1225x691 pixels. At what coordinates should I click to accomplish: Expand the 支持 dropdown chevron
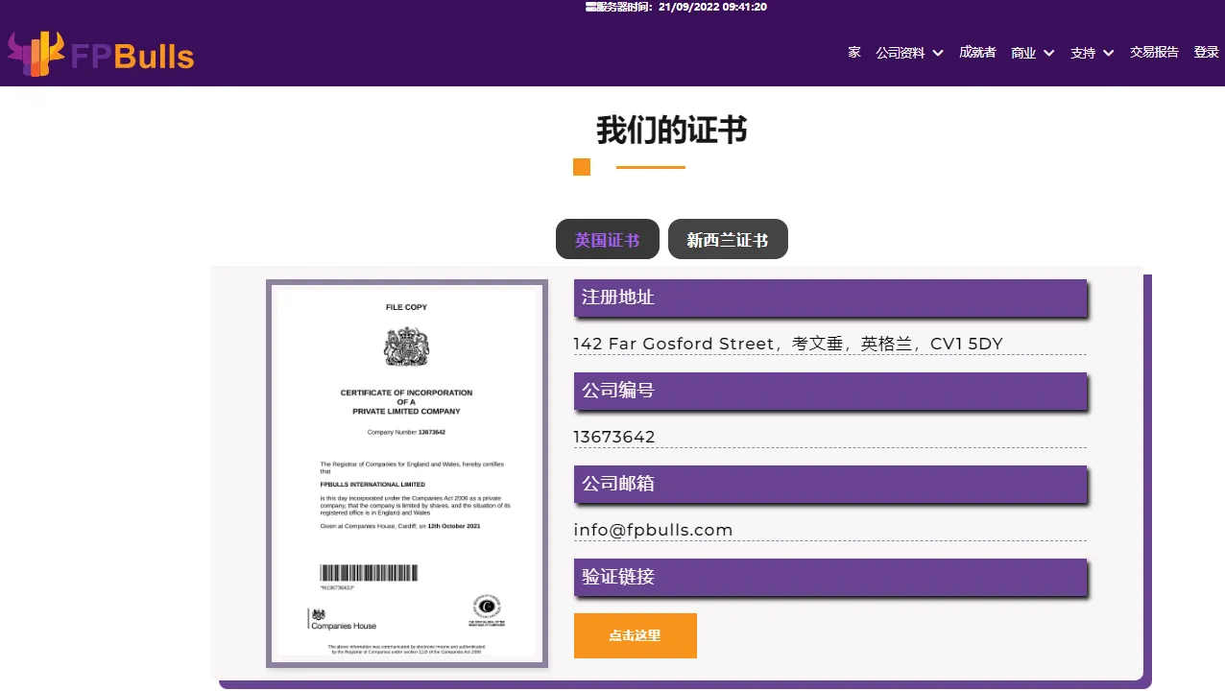point(1109,53)
